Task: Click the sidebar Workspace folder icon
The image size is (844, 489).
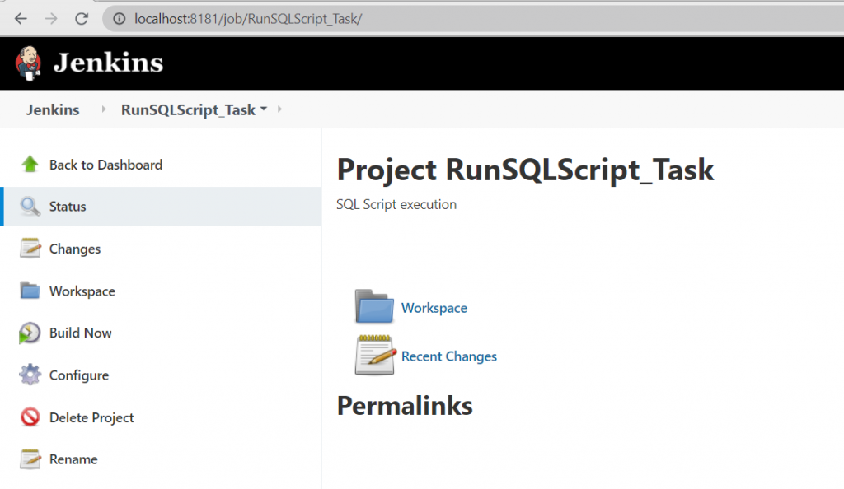Action: pyautogui.click(x=30, y=291)
